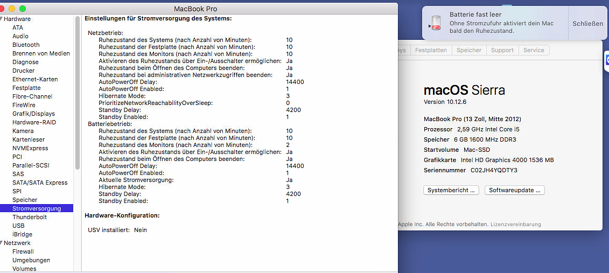The width and height of the screenshot is (609, 273).
Task: Open Parallel-SCSI entry
Action: pyautogui.click(x=31, y=165)
